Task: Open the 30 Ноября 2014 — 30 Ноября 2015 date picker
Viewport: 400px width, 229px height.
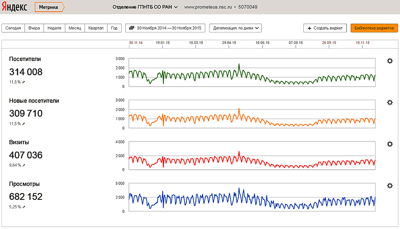Action: tap(165, 28)
